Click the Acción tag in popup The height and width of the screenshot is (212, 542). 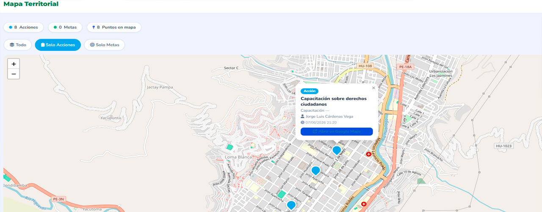coord(310,91)
